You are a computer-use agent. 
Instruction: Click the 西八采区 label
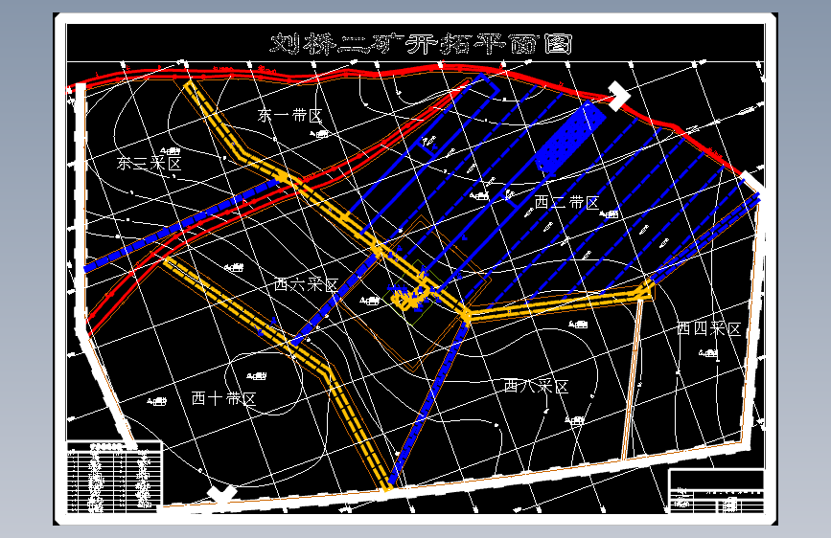click(537, 386)
